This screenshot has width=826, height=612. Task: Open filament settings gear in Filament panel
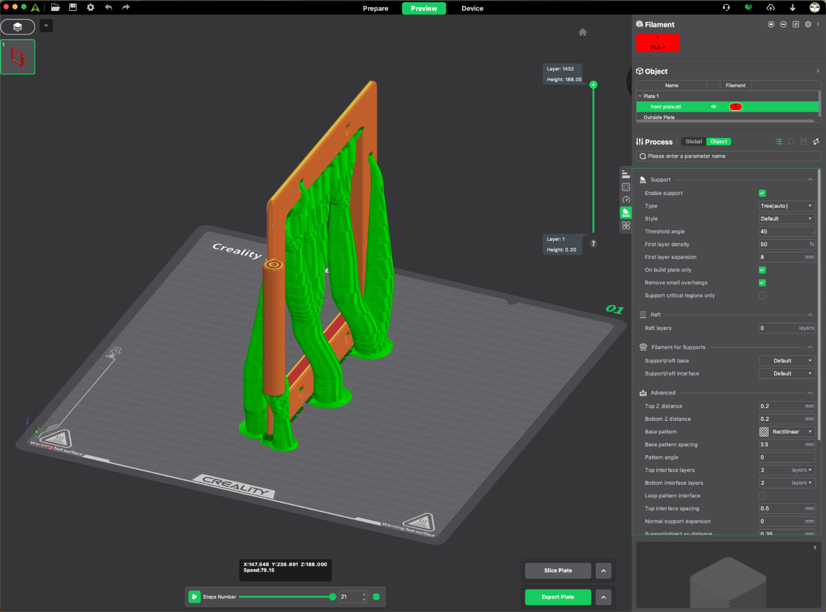808,24
